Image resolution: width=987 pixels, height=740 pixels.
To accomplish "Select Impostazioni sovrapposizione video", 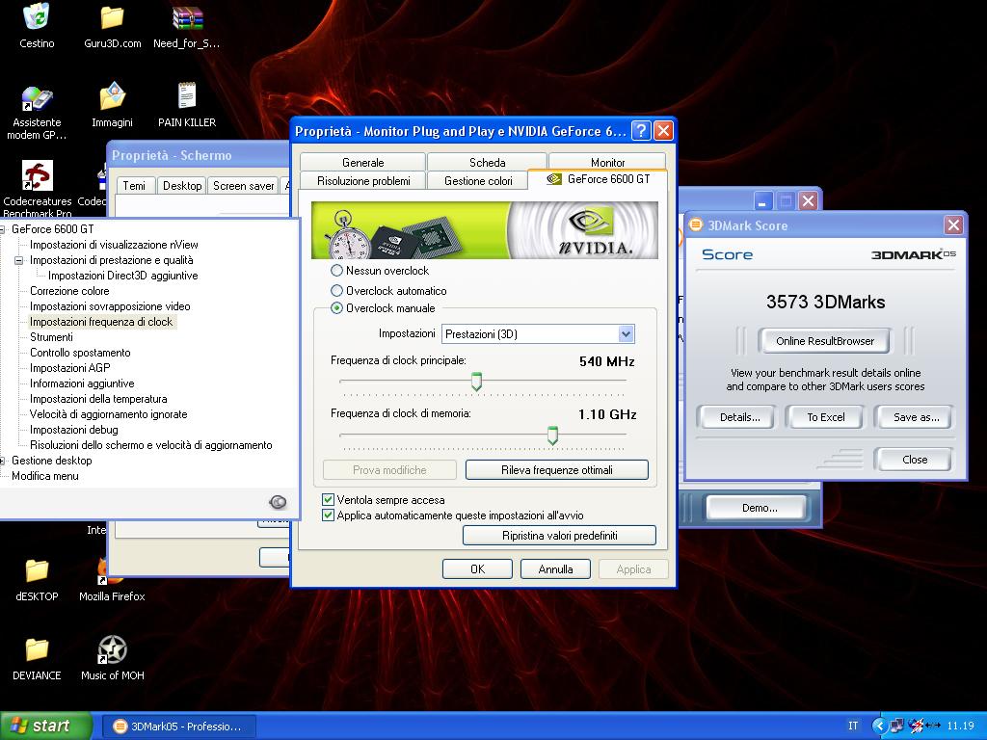I will coord(110,306).
